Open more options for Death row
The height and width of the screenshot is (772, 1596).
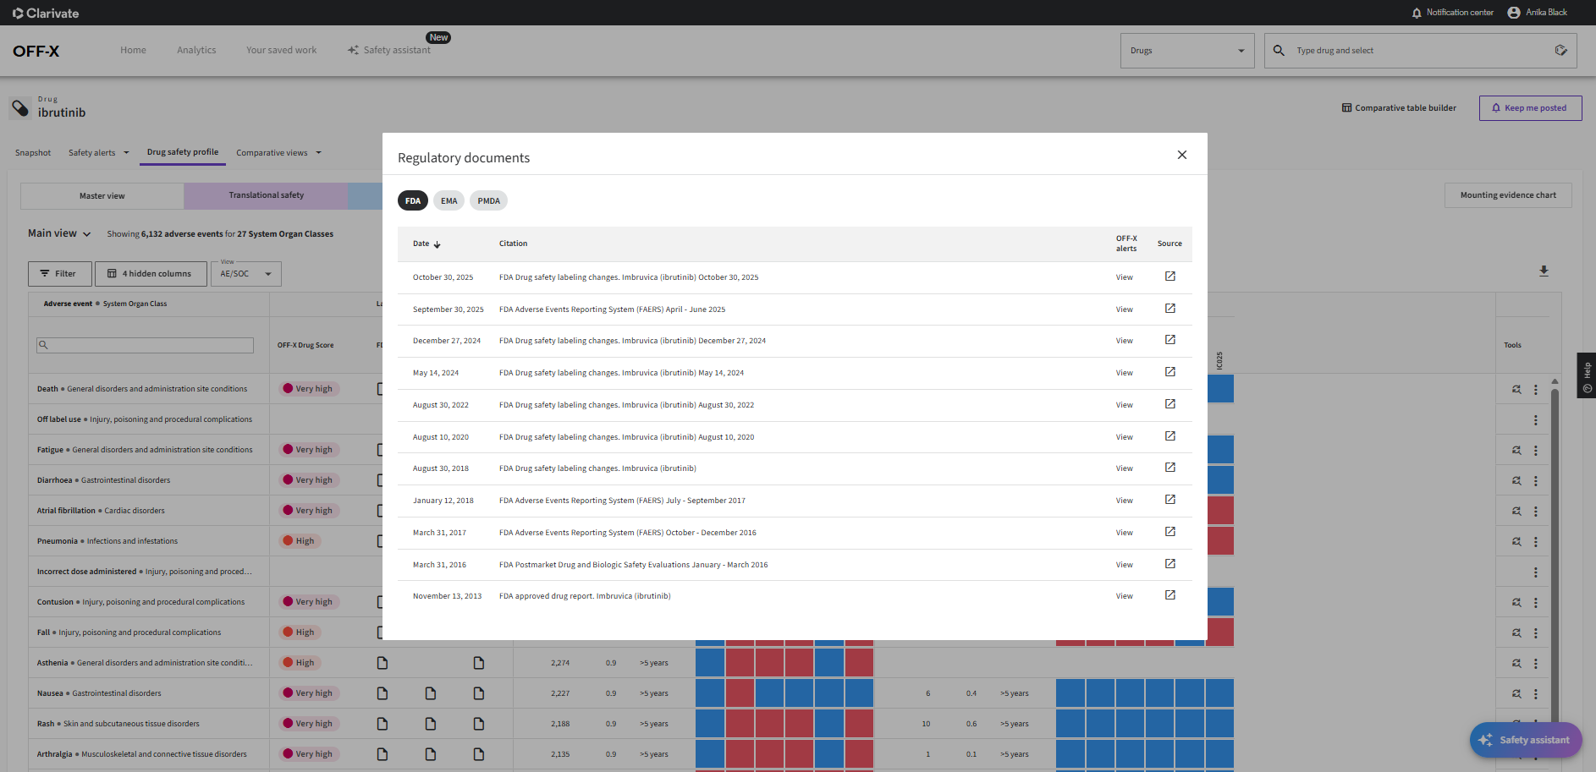(1535, 390)
